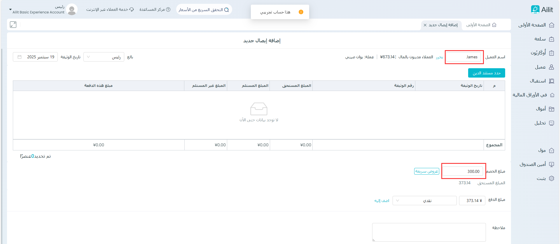Open the يثبت settings gear icon
560x244 pixels.
pos(551,178)
